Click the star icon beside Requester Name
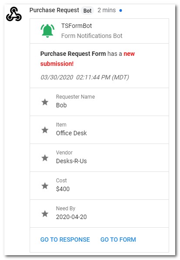The height and width of the screenshot is (260, 180). click(x=45, y=102)
